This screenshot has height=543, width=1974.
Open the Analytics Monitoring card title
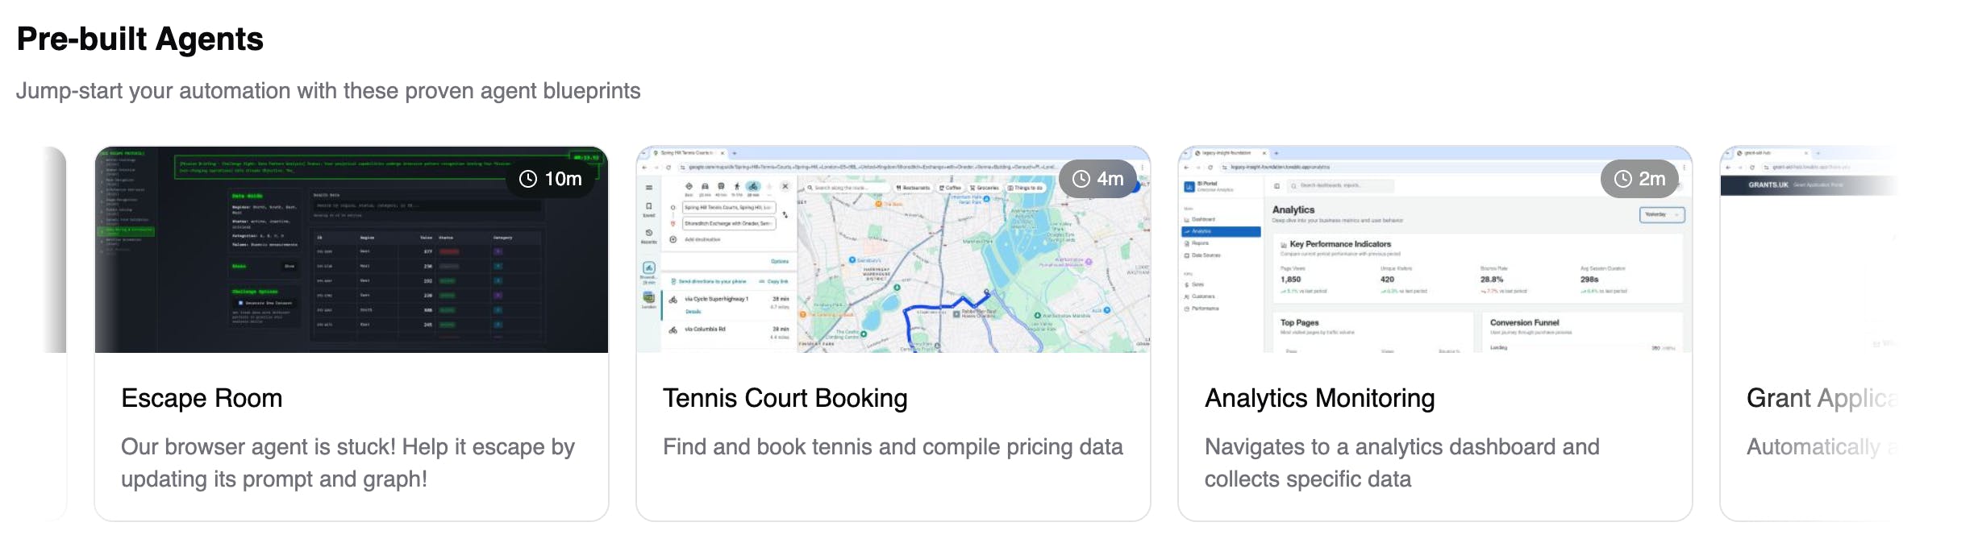point(1319,398)
